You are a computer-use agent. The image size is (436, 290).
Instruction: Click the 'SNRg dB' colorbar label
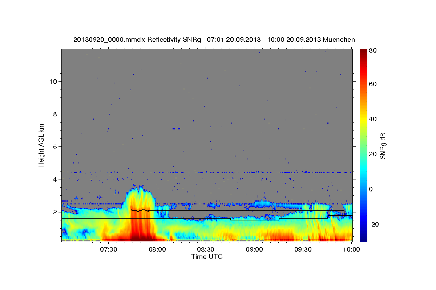click(x=383, y=145)
